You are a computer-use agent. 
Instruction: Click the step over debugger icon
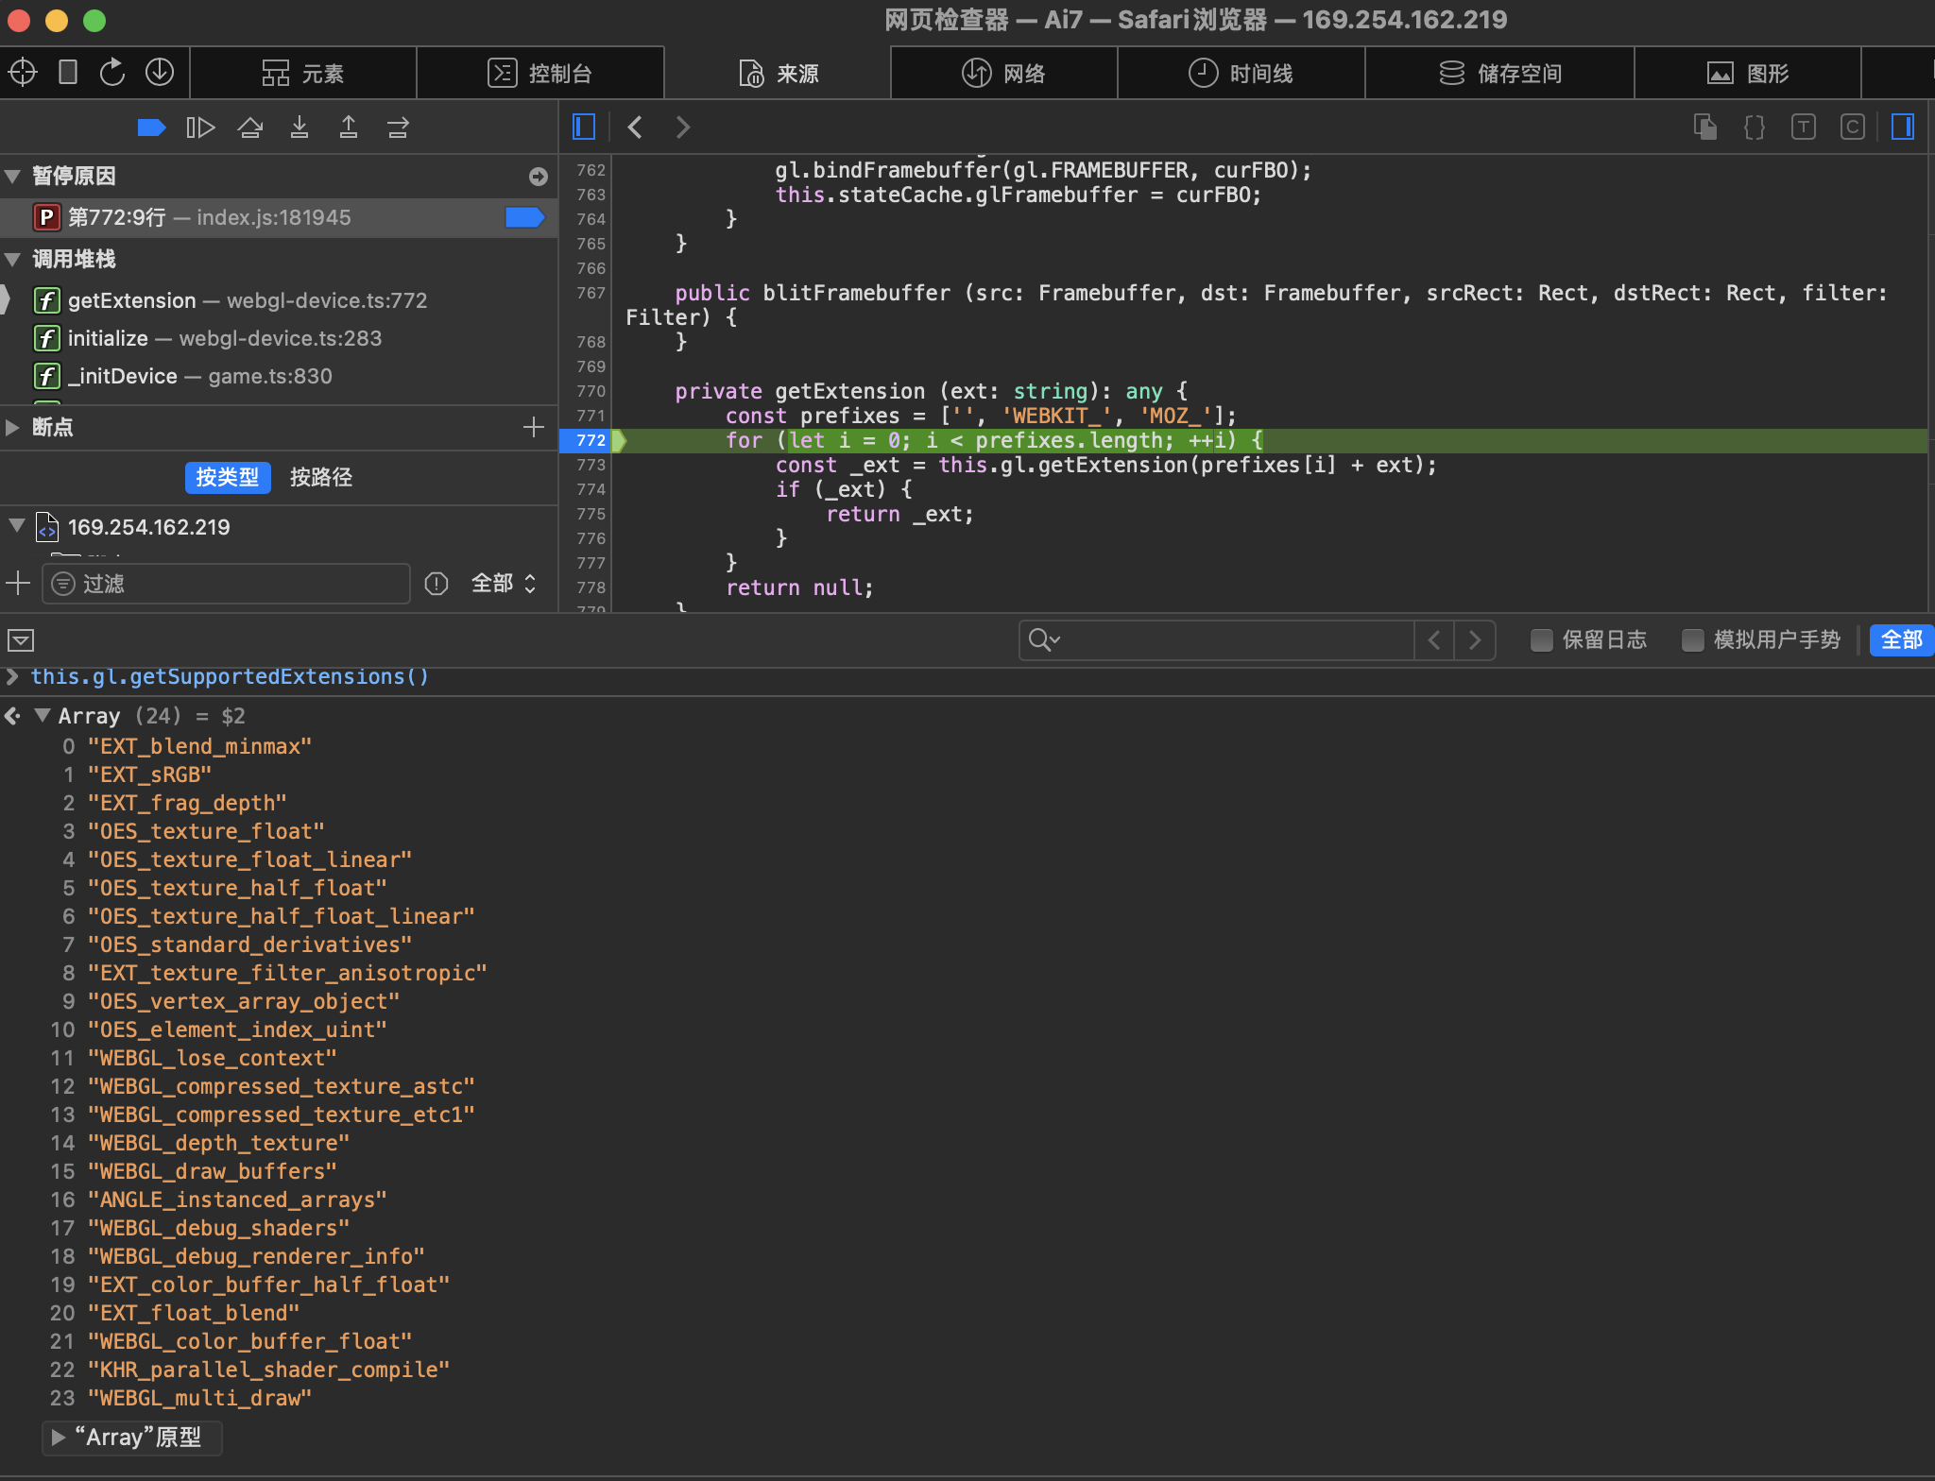(250, 128)
